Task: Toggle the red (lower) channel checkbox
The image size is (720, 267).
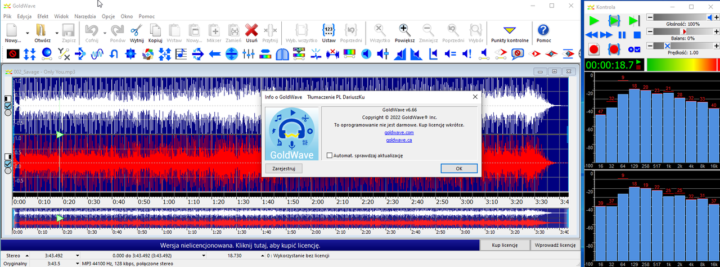Action: tap(8, 164)
